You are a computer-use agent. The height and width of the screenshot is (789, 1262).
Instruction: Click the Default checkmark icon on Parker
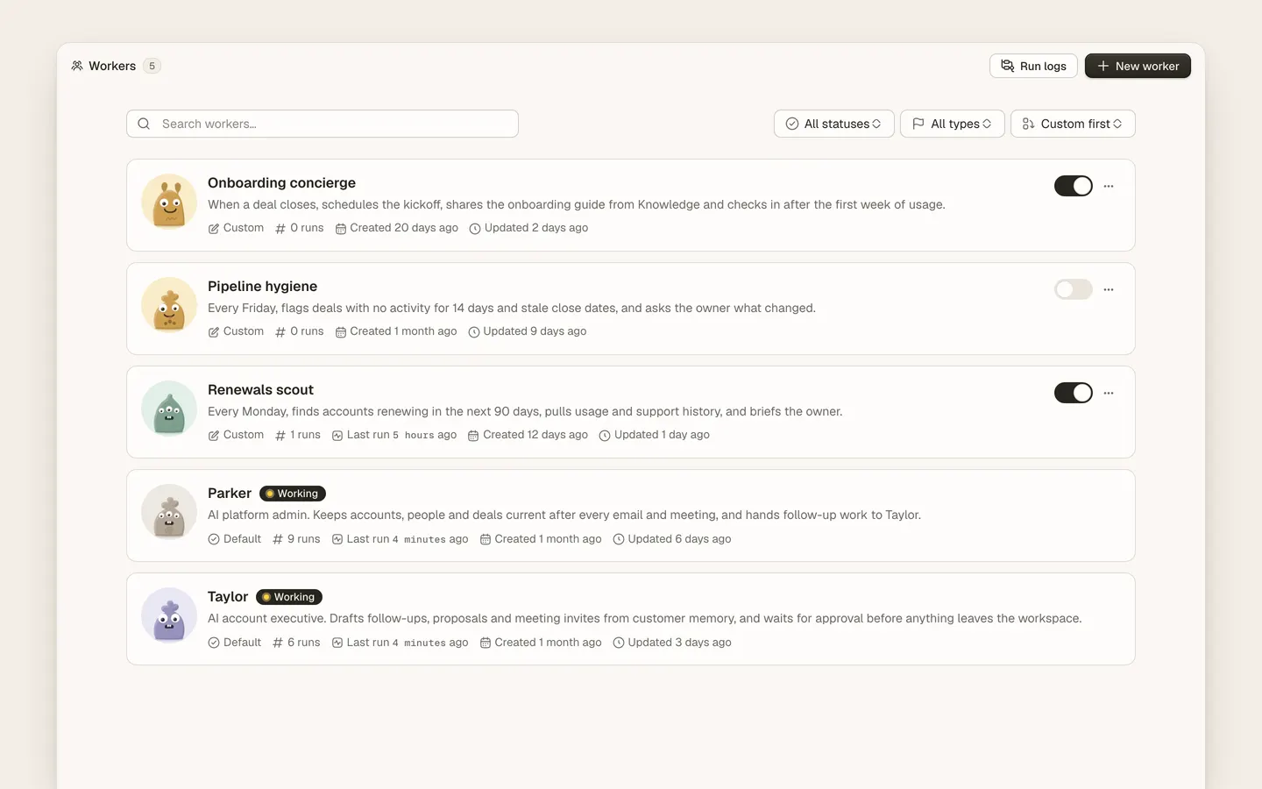214,539
